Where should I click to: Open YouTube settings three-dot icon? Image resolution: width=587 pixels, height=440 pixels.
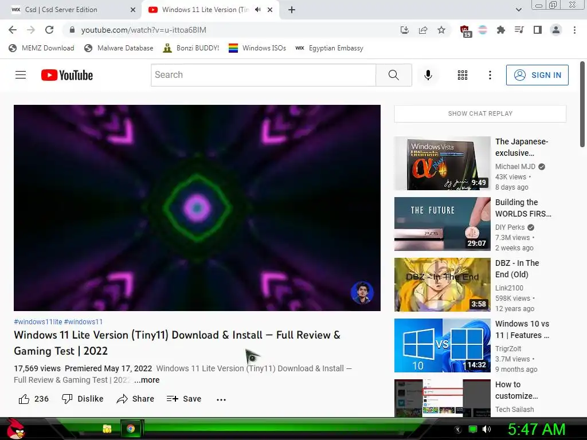pyautogui.click(x=490, y=75)
